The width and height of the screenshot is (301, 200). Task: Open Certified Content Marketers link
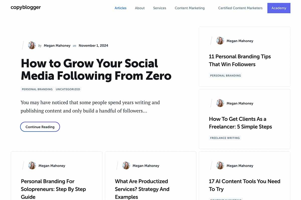pos(240,8)
